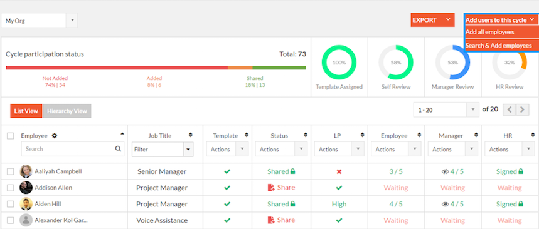Click Aiden Hill's High LP value
539x229 pixels.
pos(339,204)
